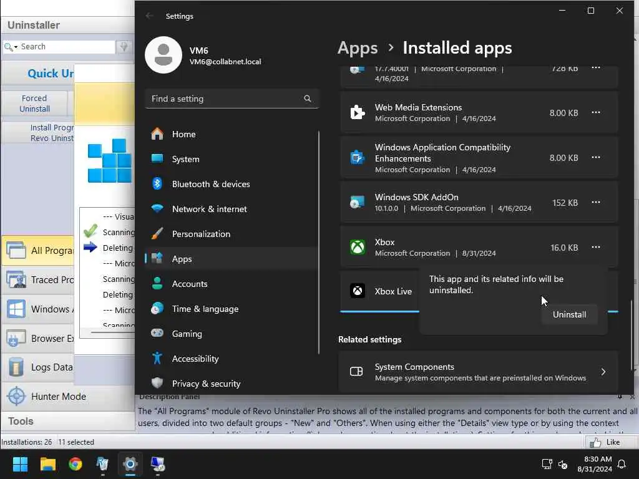Select the Apps category in sidebar

click(232, 259)
